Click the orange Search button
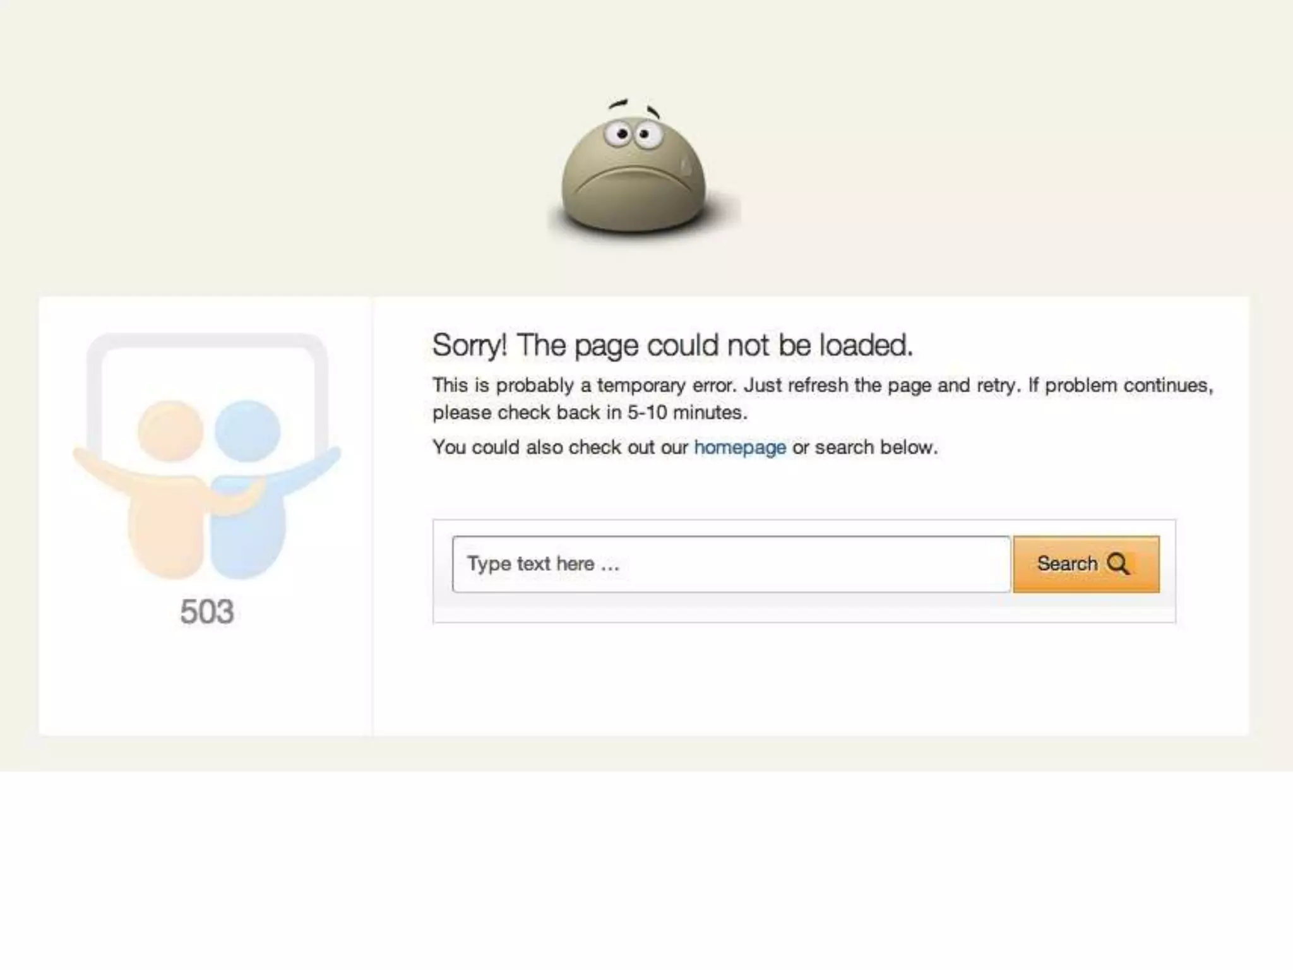Image resolution: width=1293 pixels, height=970 pixels. (1087, 564)
